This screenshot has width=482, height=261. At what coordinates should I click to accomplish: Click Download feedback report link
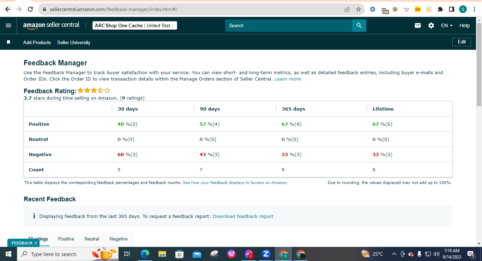coord(243,216)
